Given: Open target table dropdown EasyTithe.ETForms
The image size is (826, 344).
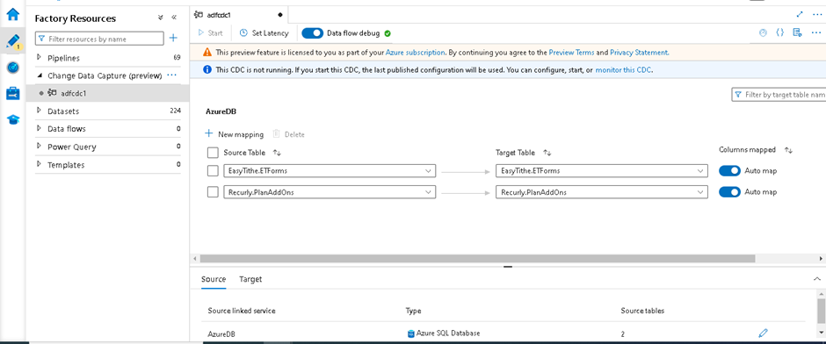Looking at the screenshot, I should tap(602, 170).
